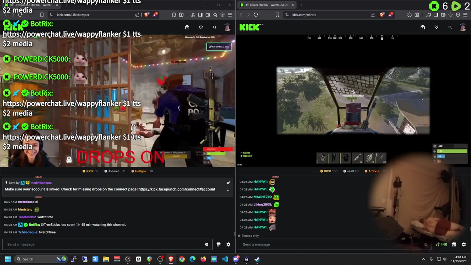Close the oilrats Stream tab
471x265 pixels.
293,5
